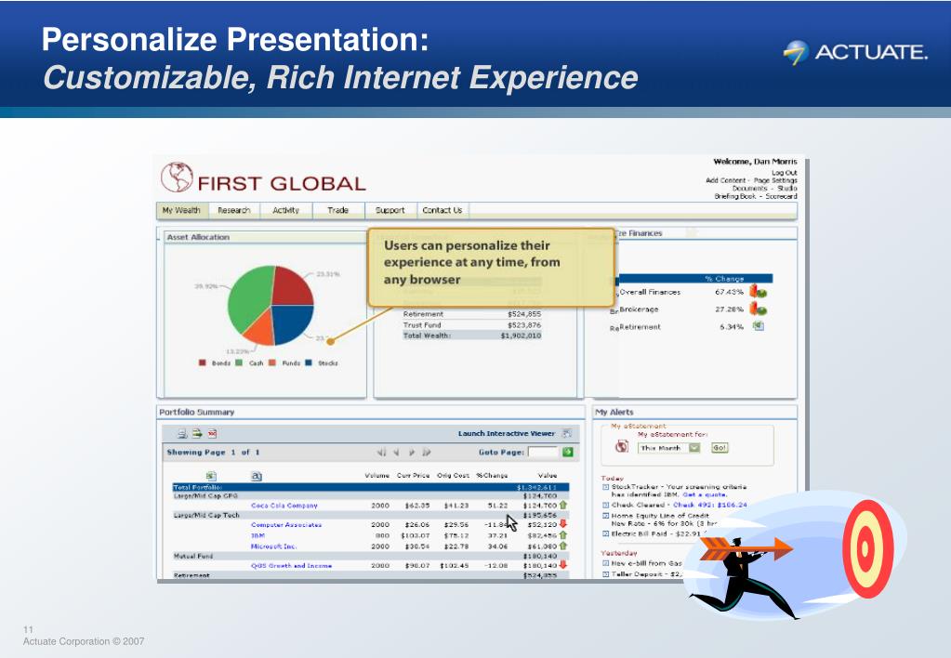Image resolution: width=951 pixels, height=658 pixels.
Task: Open the QGS Growth and Income link
Action: tap(292, 565)
